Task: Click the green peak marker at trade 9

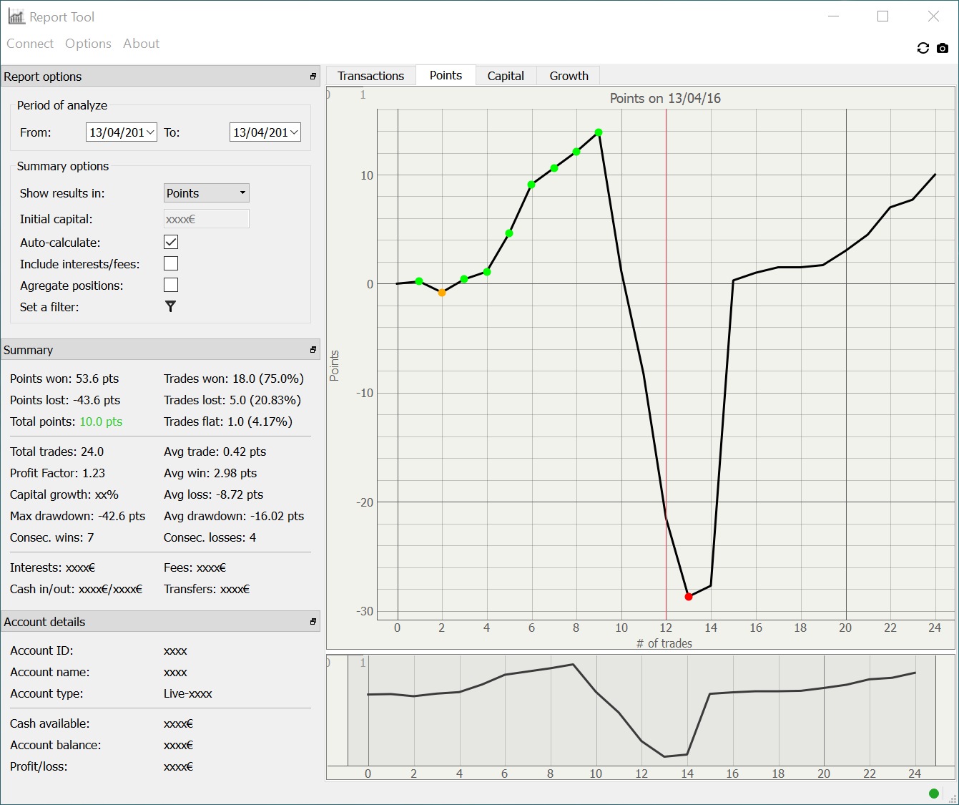Action: point(599,132)
